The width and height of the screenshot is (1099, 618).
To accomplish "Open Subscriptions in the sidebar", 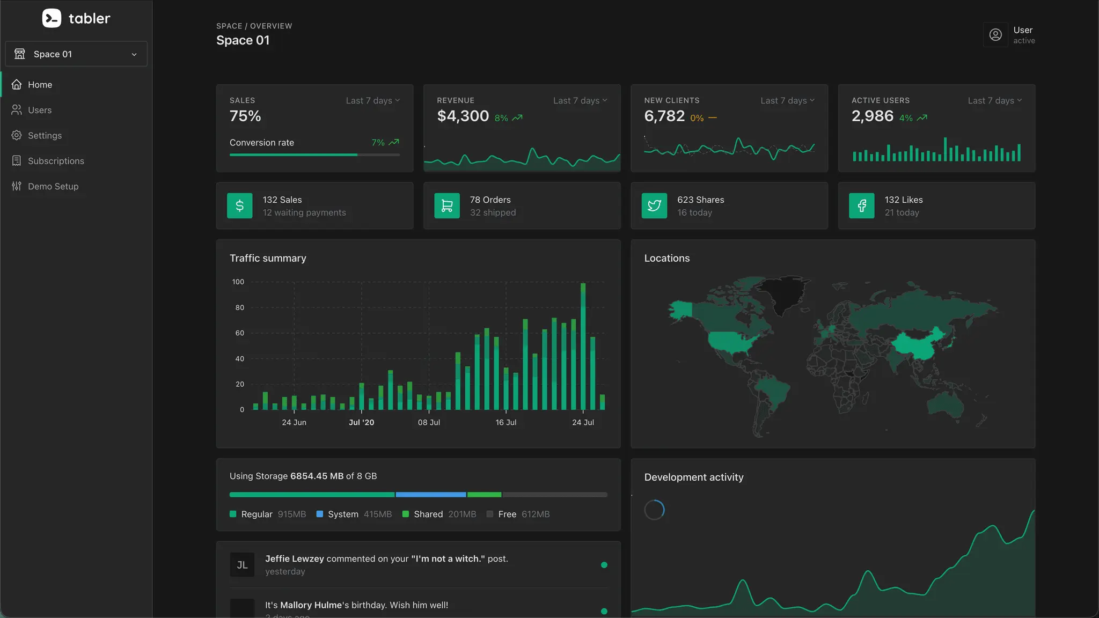I will [x=76, y=161].
